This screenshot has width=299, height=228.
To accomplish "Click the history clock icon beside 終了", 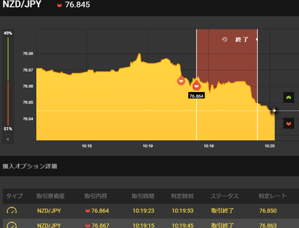I will 225,39.
